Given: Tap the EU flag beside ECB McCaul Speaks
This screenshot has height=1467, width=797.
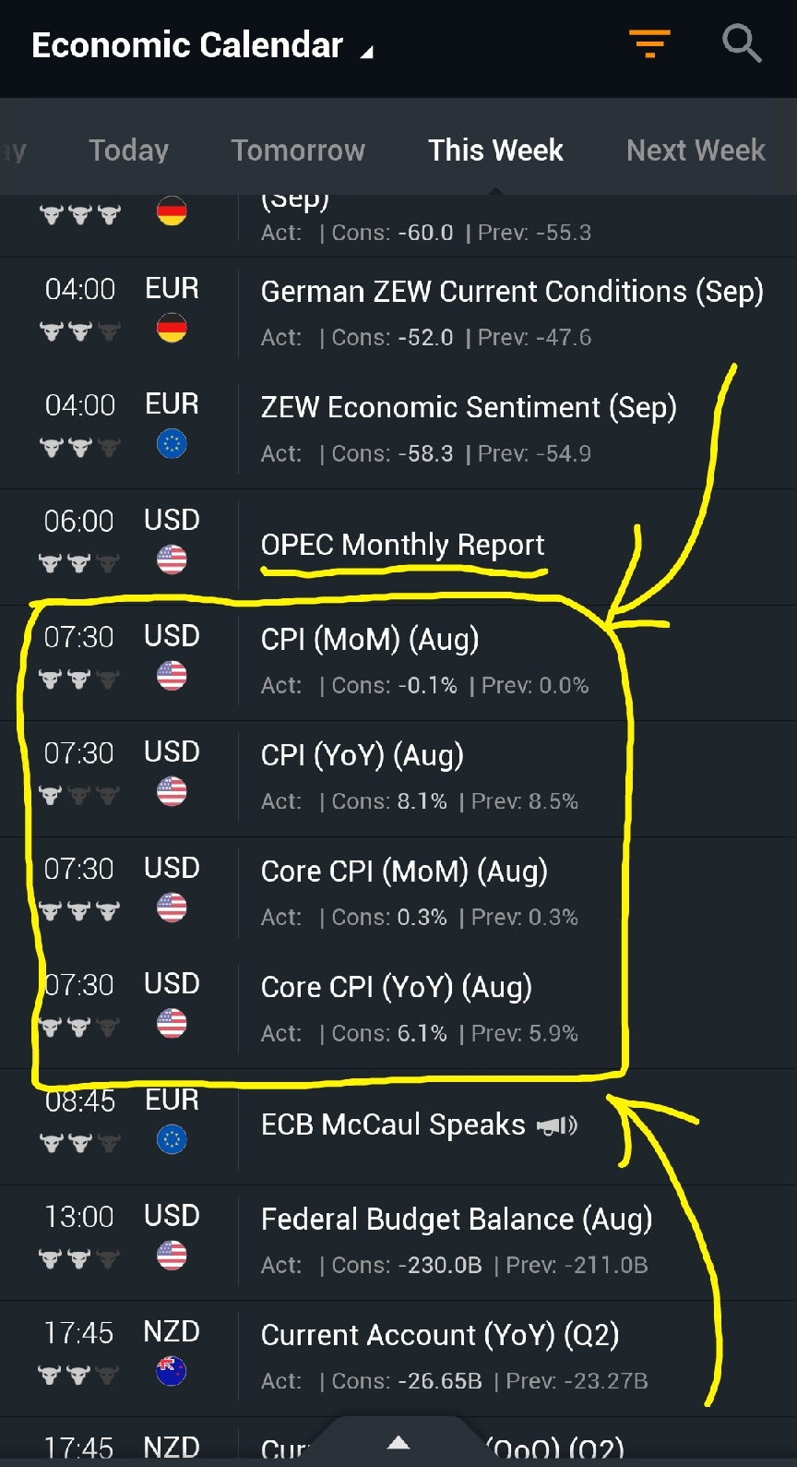Looking at the screenshot, I should click(x=172, y=1139).
